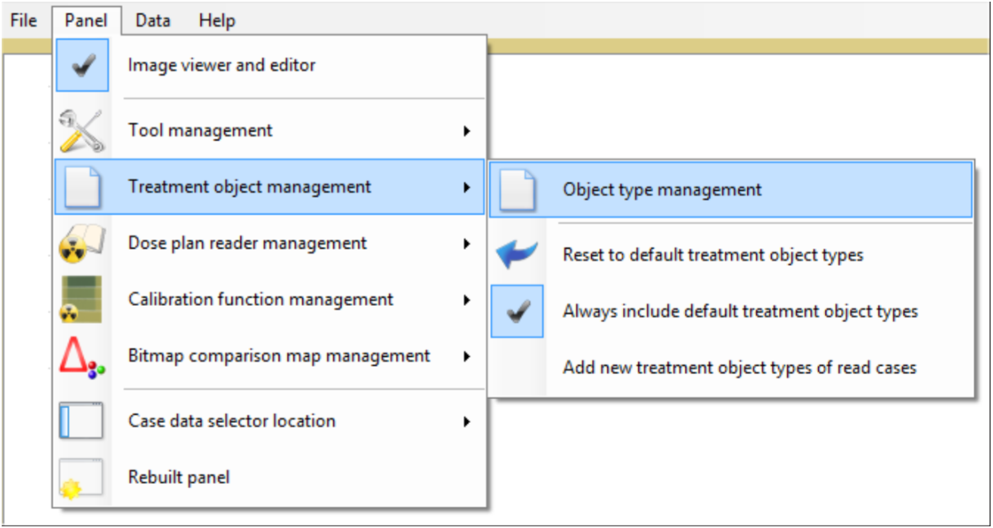Viewport: 993px width, 528px height.
Task: Click the Object type management page icon
Action: pos(517,190)
